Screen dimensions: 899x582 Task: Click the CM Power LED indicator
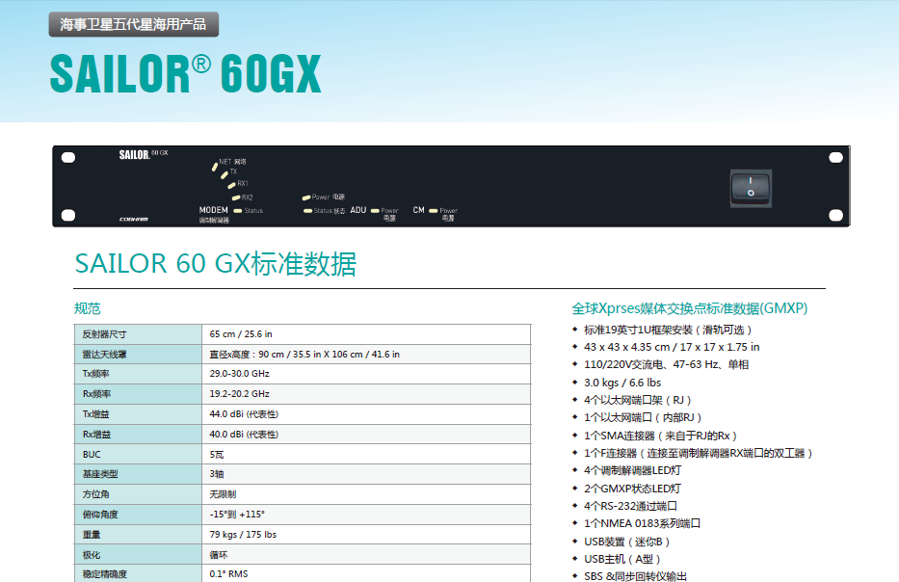point(434,210)
